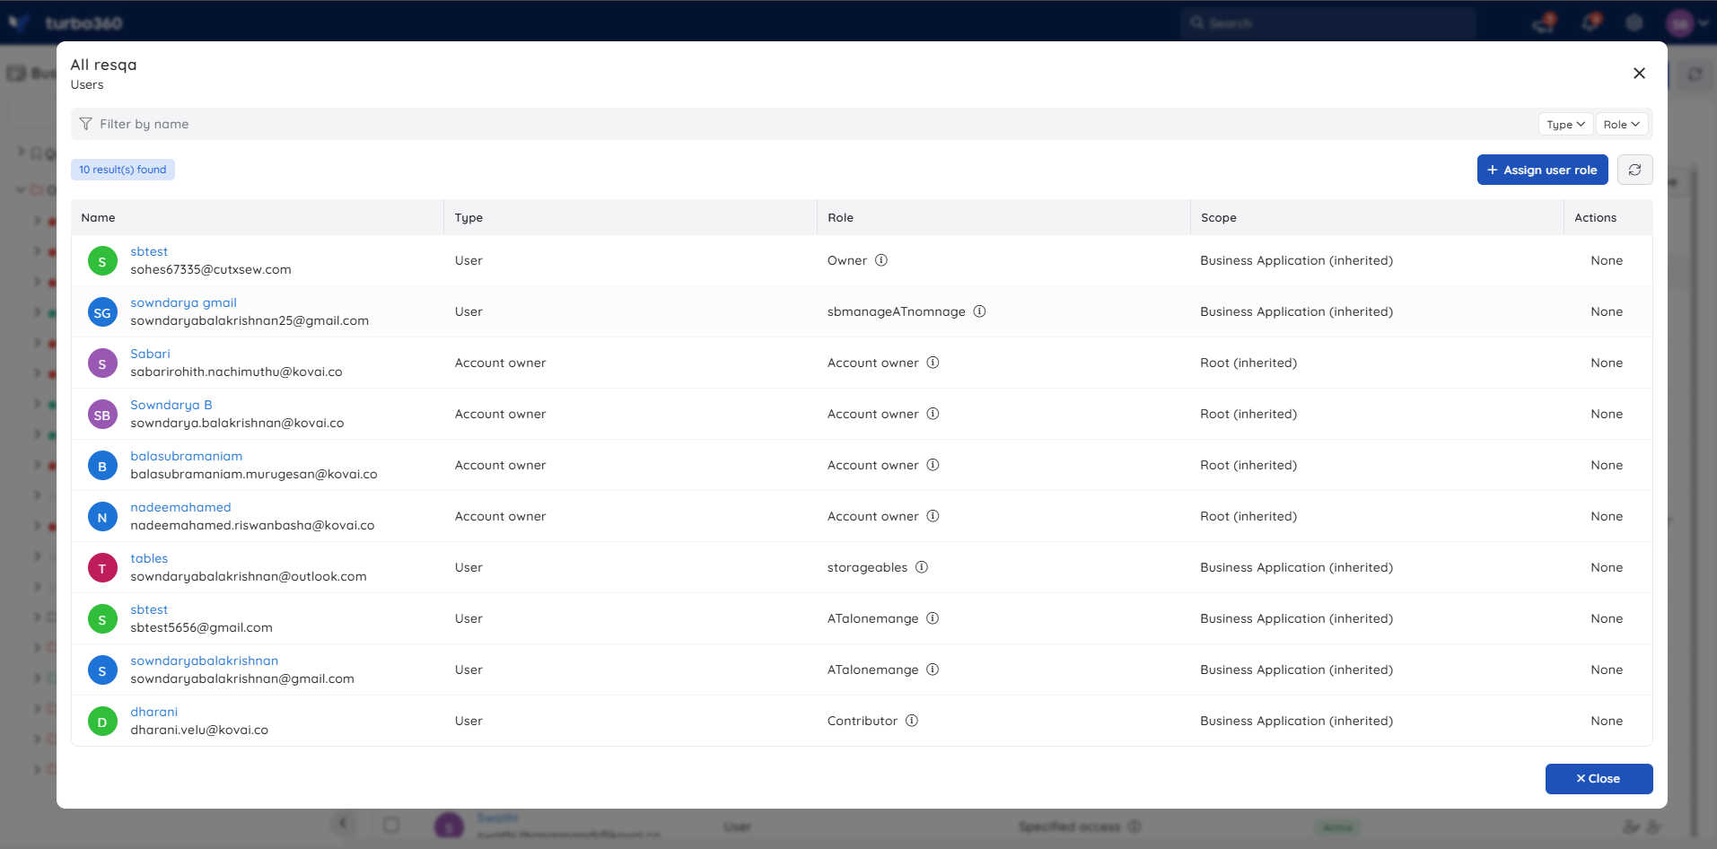
Task: Click the N avatar of nadeemahamed
Action: [102, 517]
